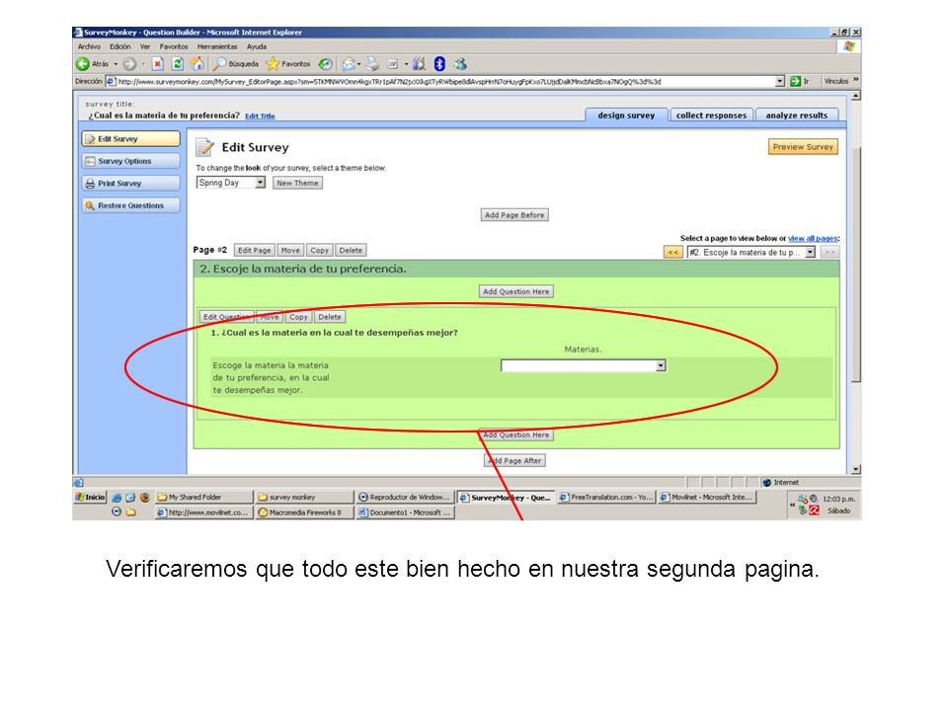Viewport: 948px width, 711px height.
Task: Expand the Vínculos links chevron
Action: (x=855, y=80)
